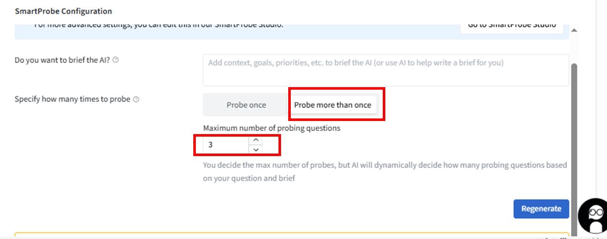607x239 pixels.
Task: Click the maximum probing questions number field
Action: pyautogui.click(x=226, y=145)
